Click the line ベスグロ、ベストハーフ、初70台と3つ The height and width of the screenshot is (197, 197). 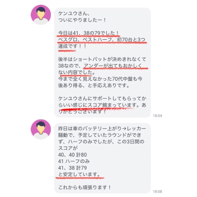(x=102, y=40)
